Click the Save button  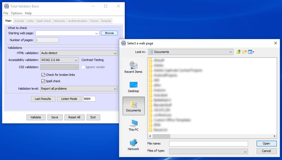55,118
